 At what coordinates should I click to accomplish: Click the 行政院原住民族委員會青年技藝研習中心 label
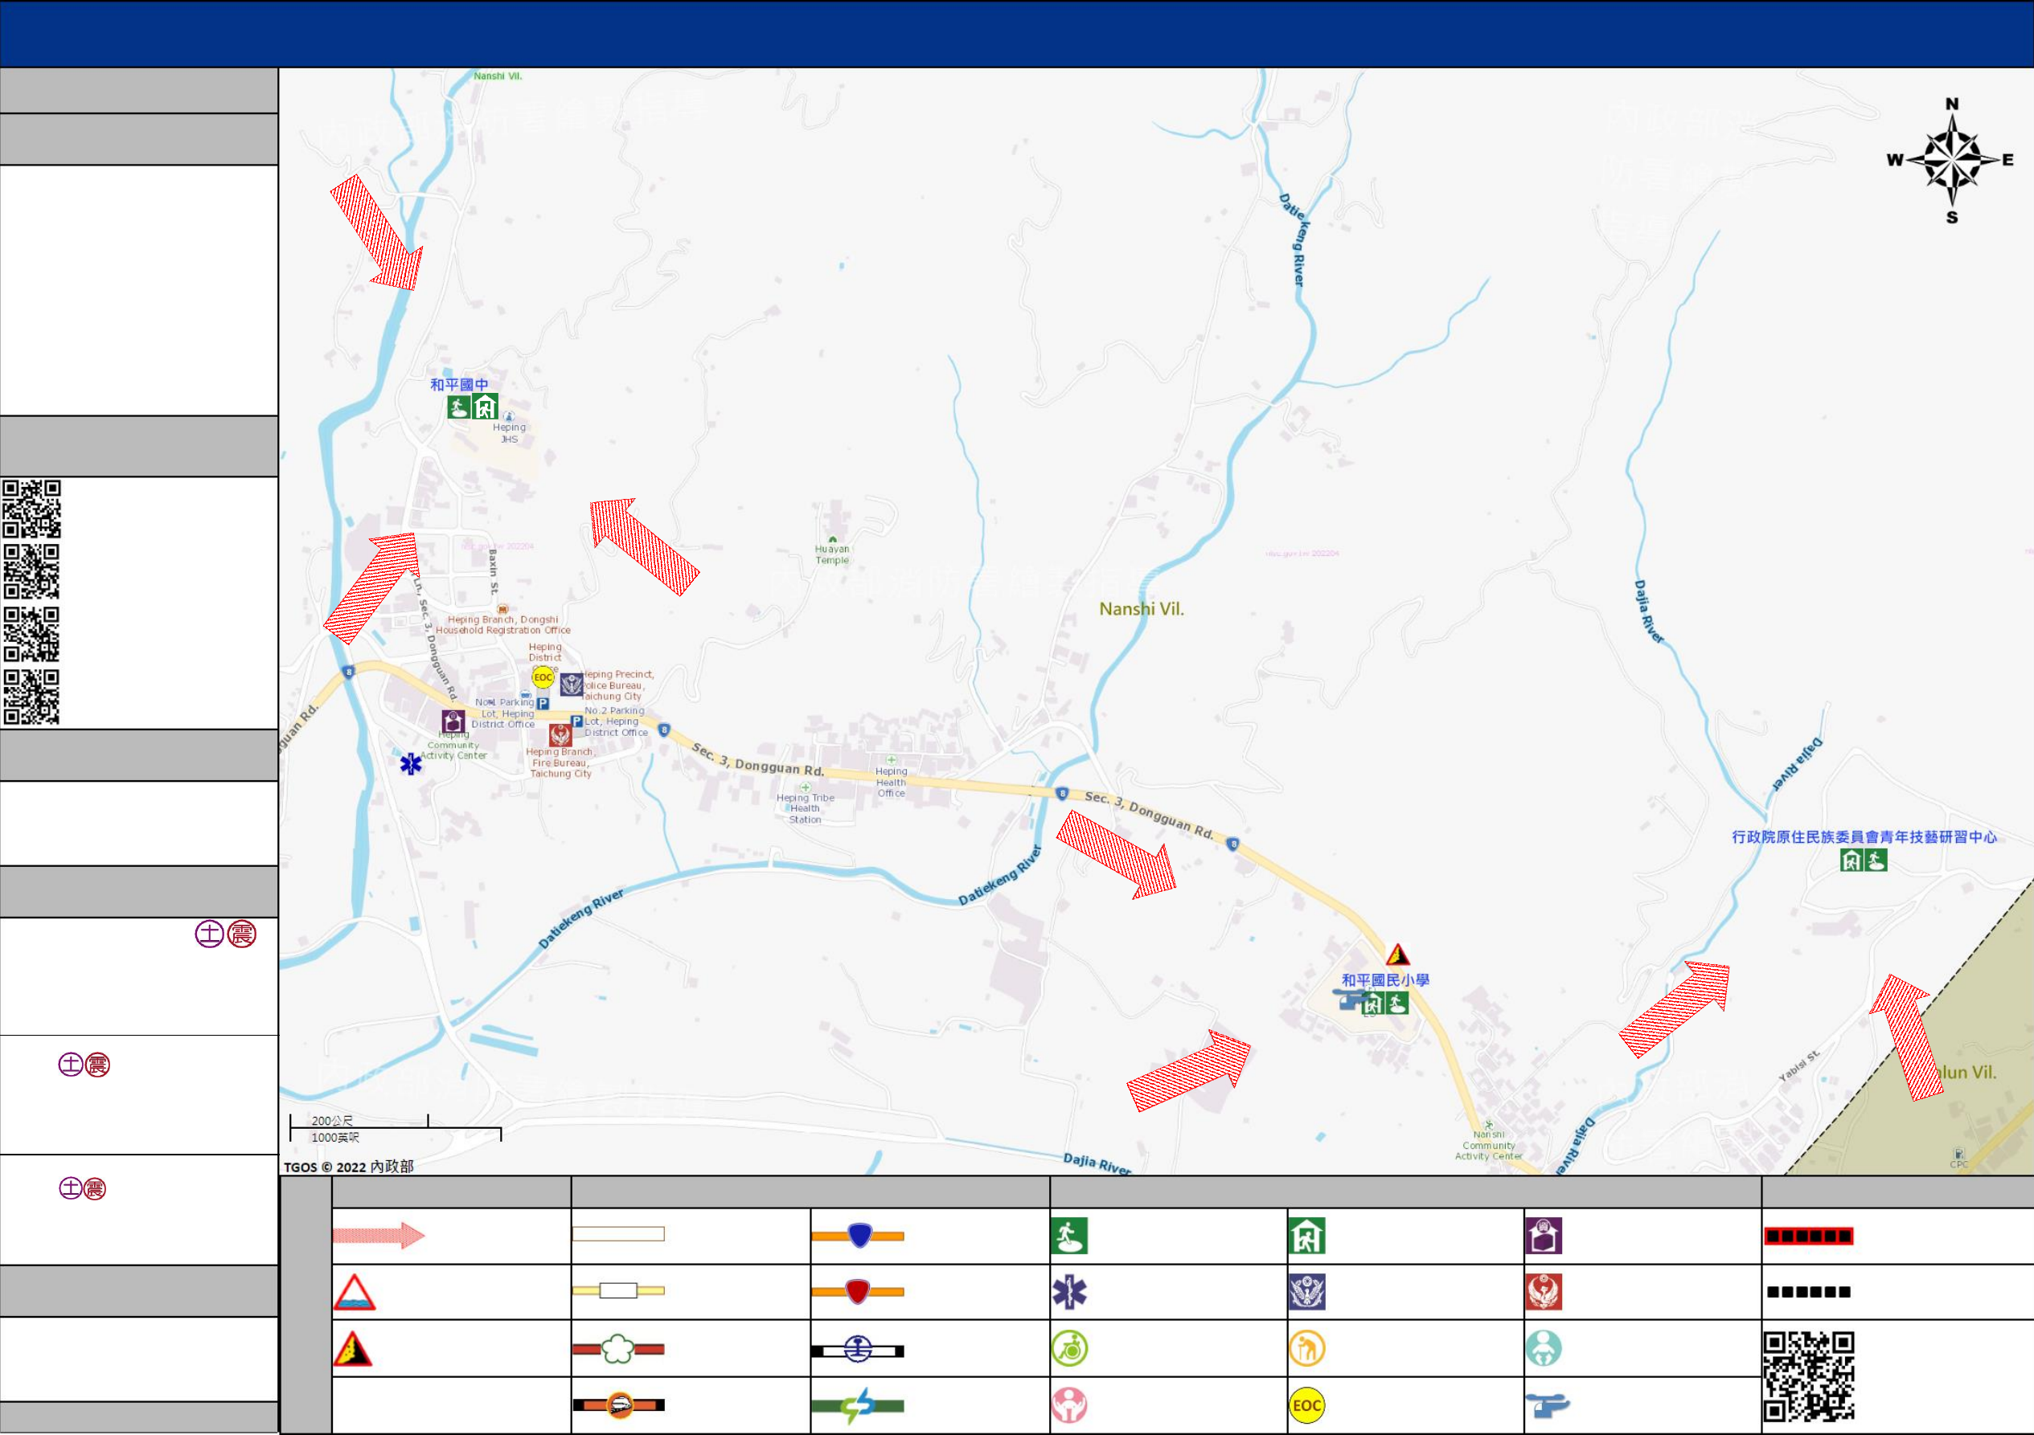(1864, 836)
